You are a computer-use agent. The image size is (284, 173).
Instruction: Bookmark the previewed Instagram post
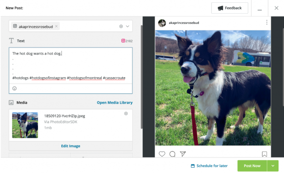pos(264,154)
